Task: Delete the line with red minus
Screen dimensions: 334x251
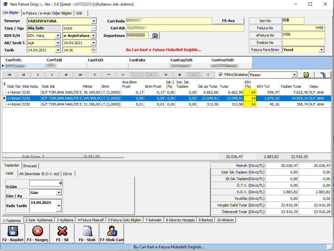Action: coord(109,75)
